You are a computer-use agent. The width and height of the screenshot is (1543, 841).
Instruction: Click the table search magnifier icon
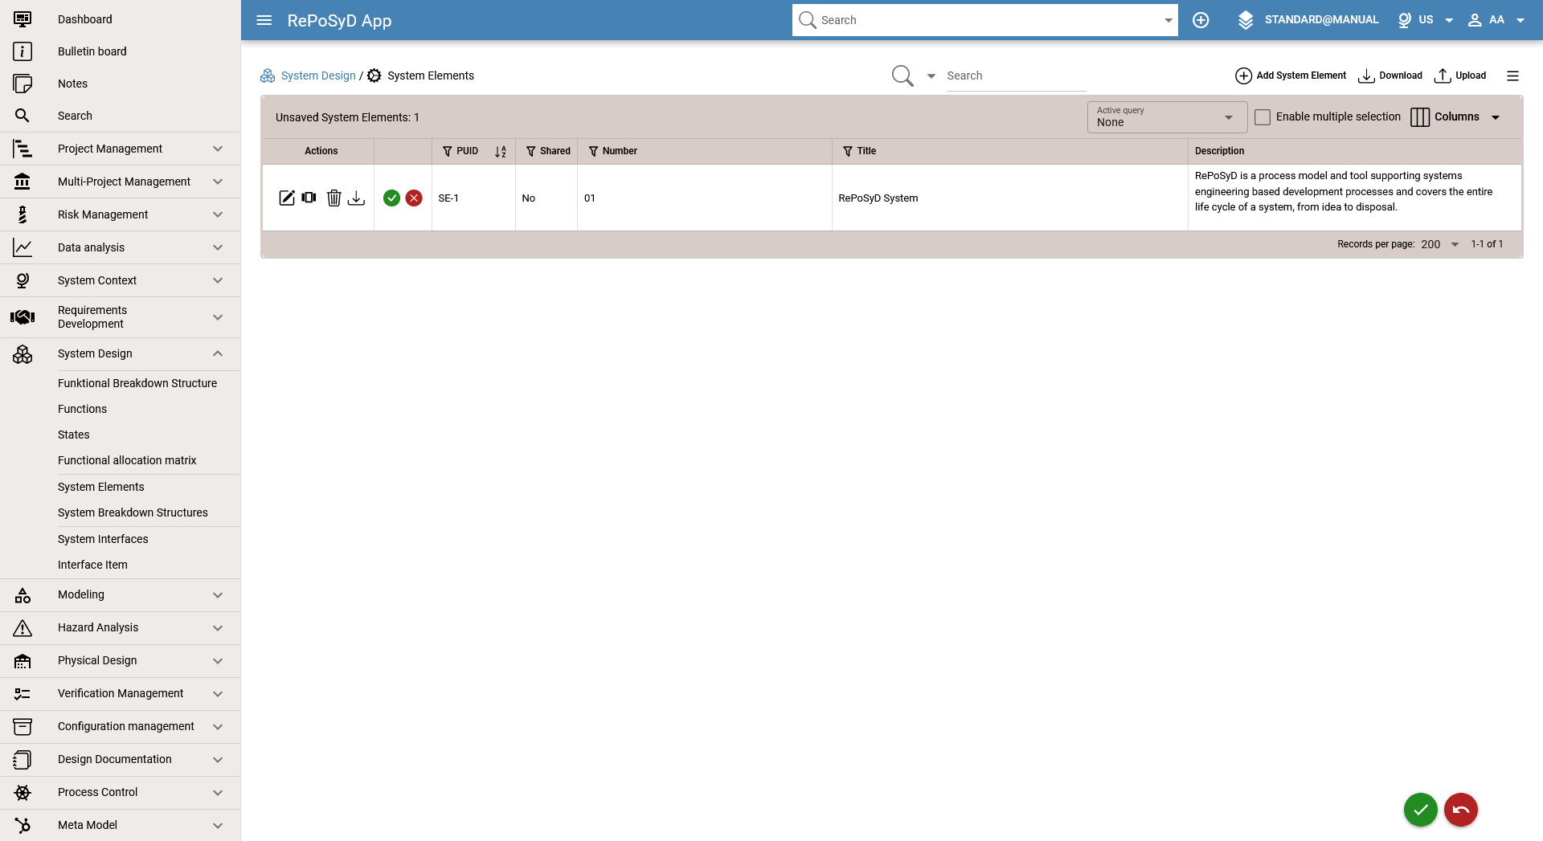coord(902,76)
